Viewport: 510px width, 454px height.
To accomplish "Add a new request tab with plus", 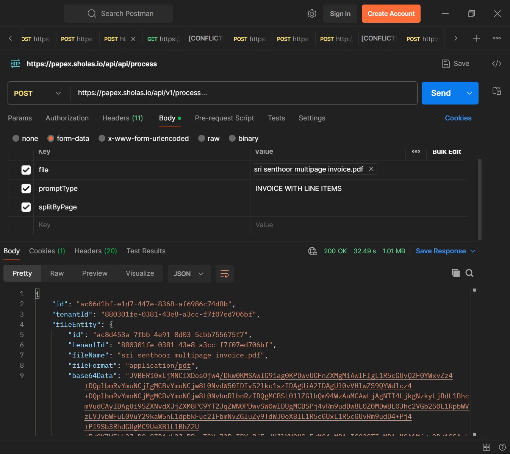I will tap(476, 38).
